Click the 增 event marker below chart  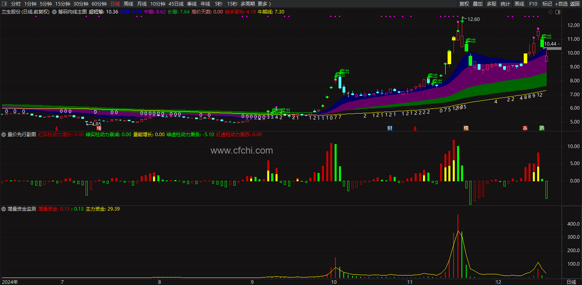tap(99, 128)
